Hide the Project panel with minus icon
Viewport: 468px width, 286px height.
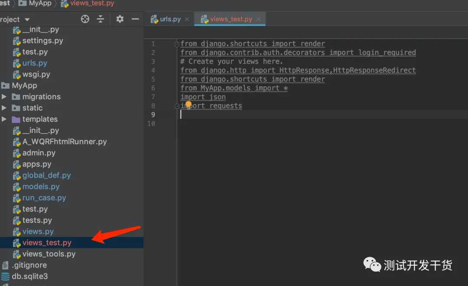135,19
